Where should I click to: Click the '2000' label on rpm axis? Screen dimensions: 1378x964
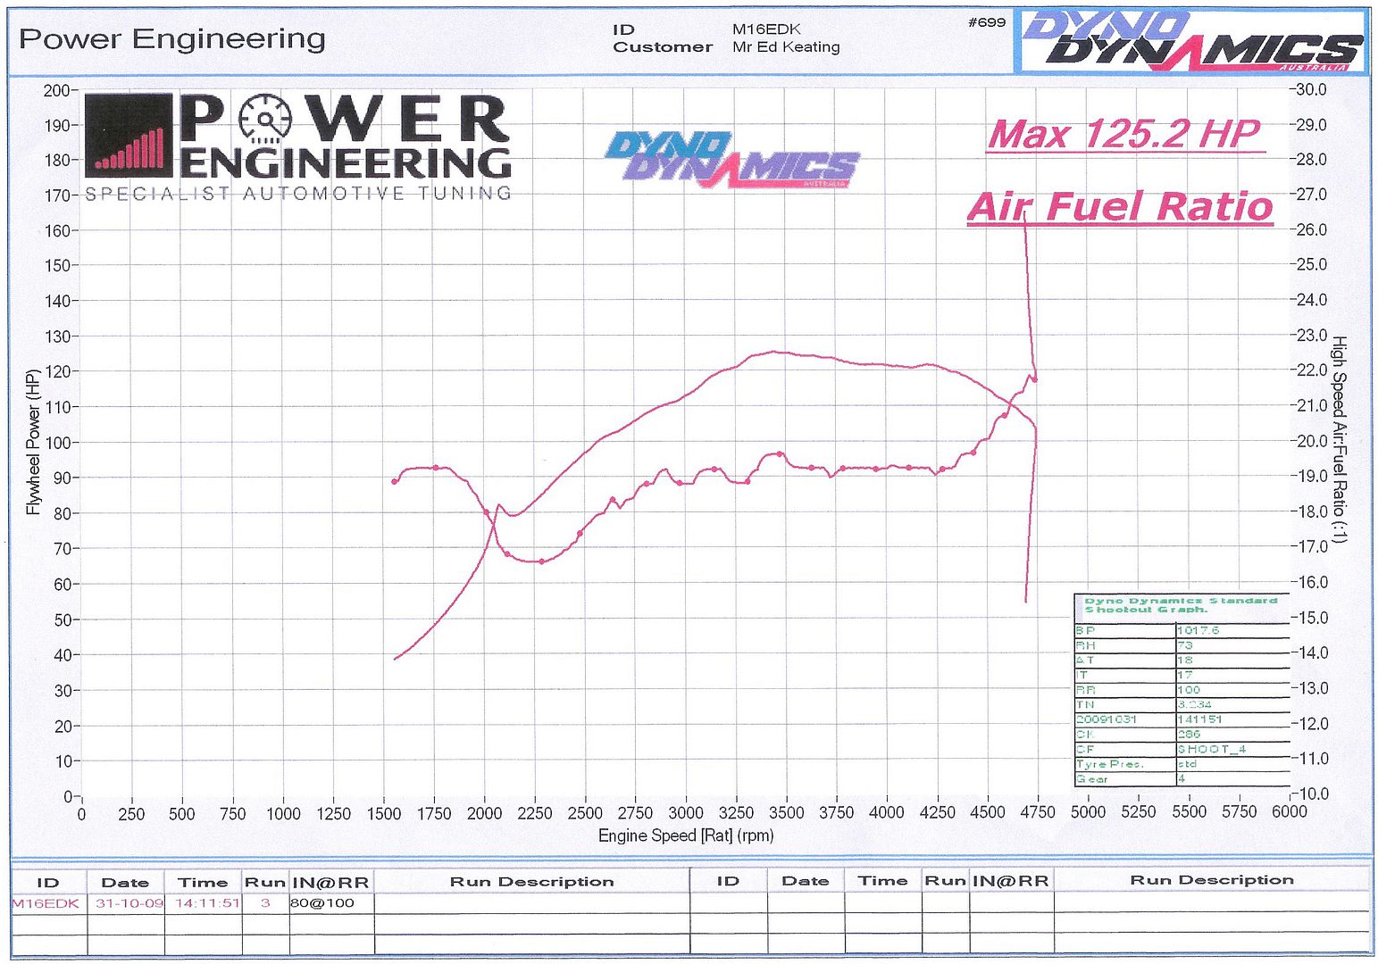(484, 812)
